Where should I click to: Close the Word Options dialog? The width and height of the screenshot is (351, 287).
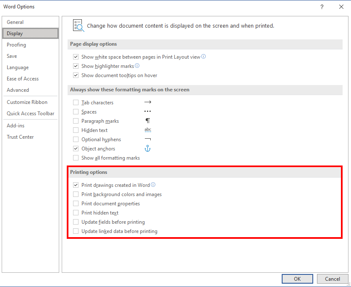tap(341, 7)
